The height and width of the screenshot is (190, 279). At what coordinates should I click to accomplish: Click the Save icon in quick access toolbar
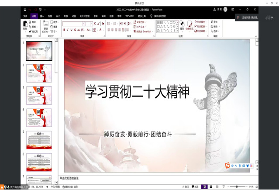25,9
